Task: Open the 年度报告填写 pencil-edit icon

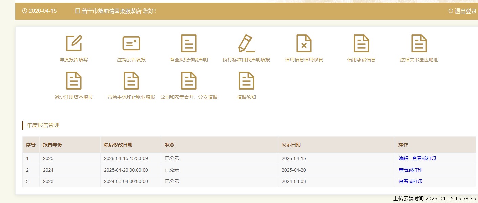Action: pos(74,44)
